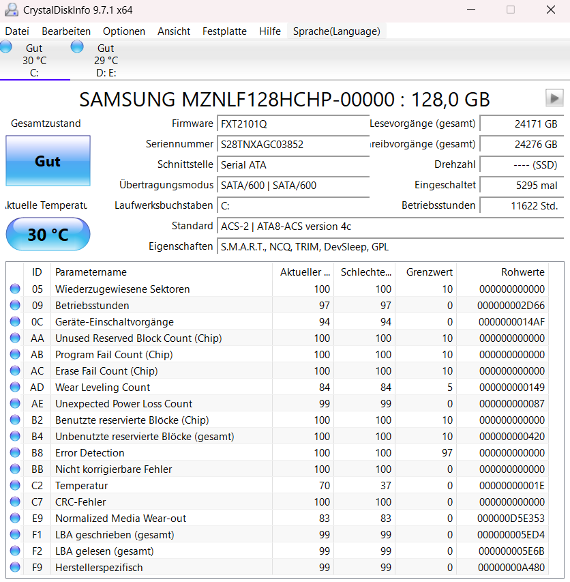Image resolution: width=570 pixels, height=582 pixels.
Task: Click status orb for CRC-Fehler row
Action: pos(15,501)
